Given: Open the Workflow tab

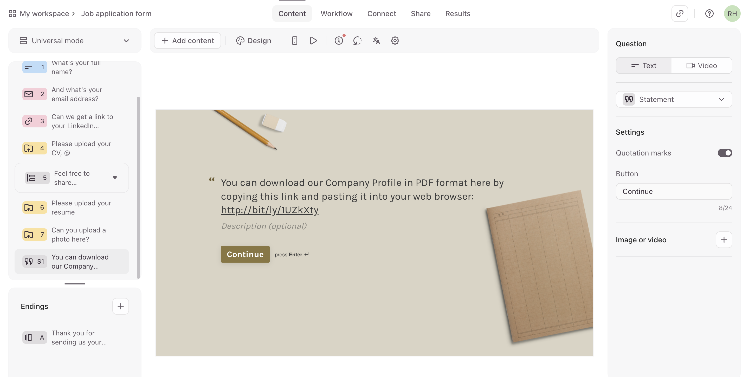Looking at the screenshot, I should coord(337,14).
